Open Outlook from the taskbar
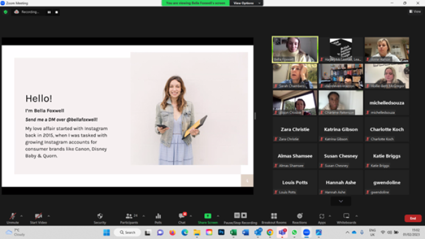 pyautogui.click(x=258, y=232)
